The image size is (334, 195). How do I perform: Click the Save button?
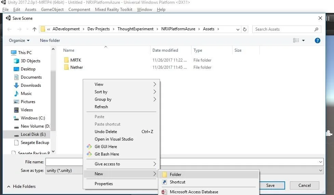[270, 185]
